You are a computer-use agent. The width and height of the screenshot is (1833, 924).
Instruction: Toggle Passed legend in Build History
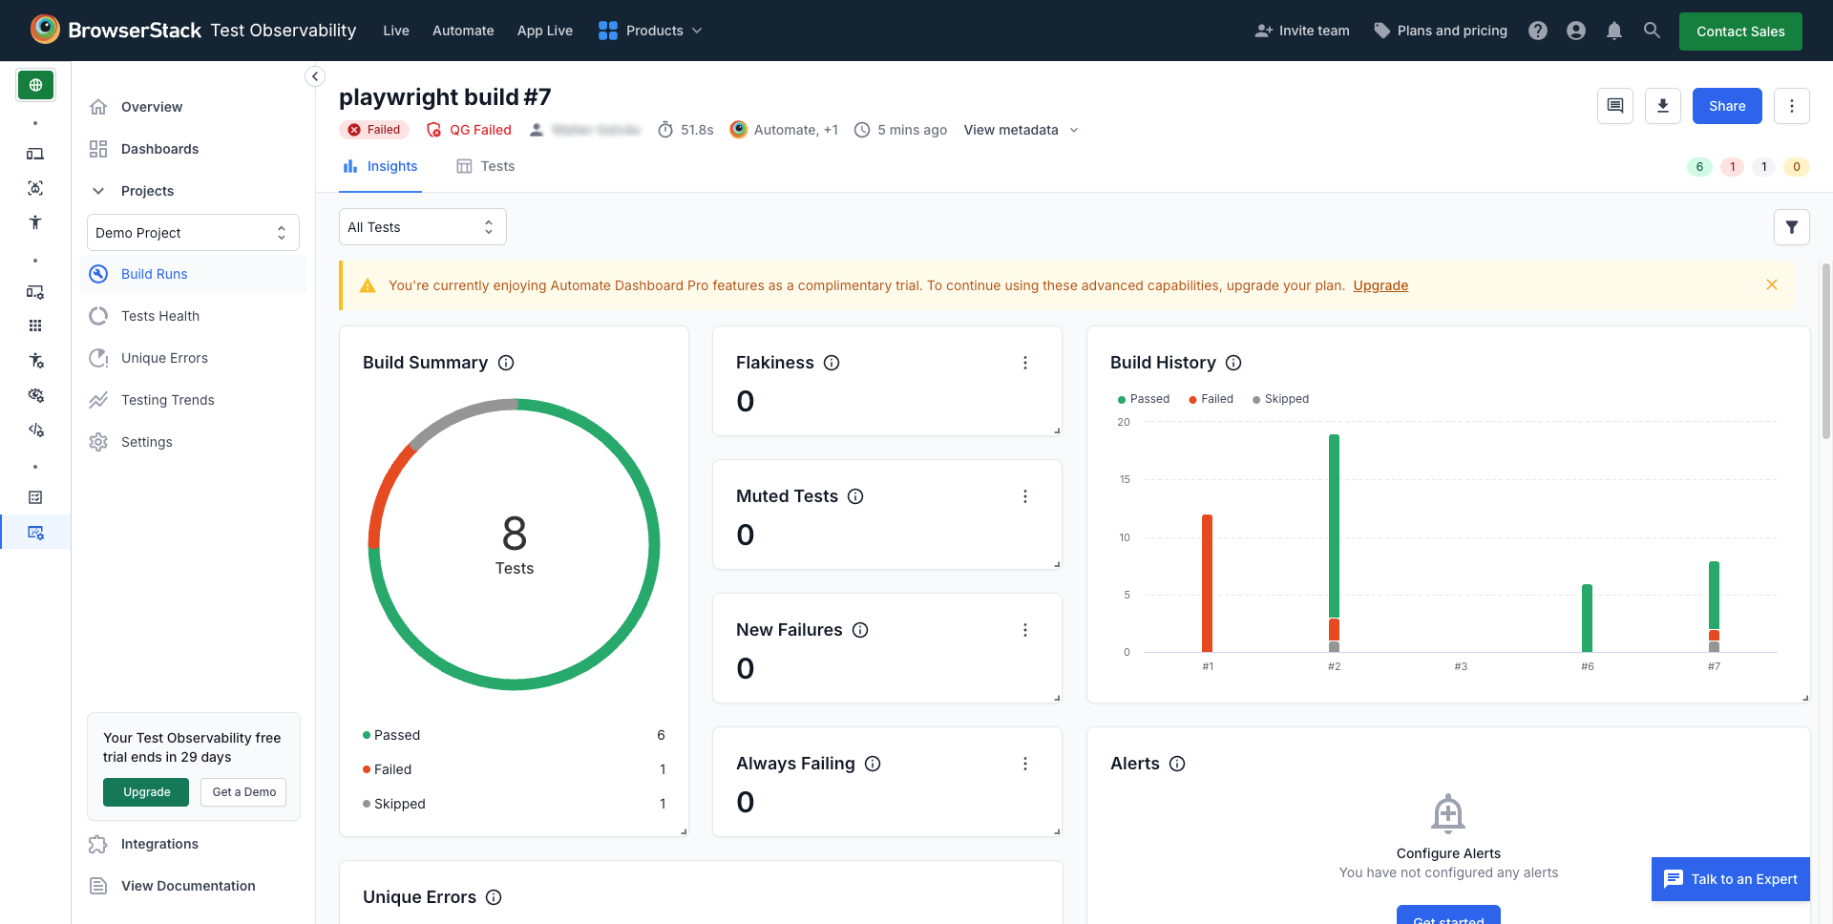tap(1144, 399)
